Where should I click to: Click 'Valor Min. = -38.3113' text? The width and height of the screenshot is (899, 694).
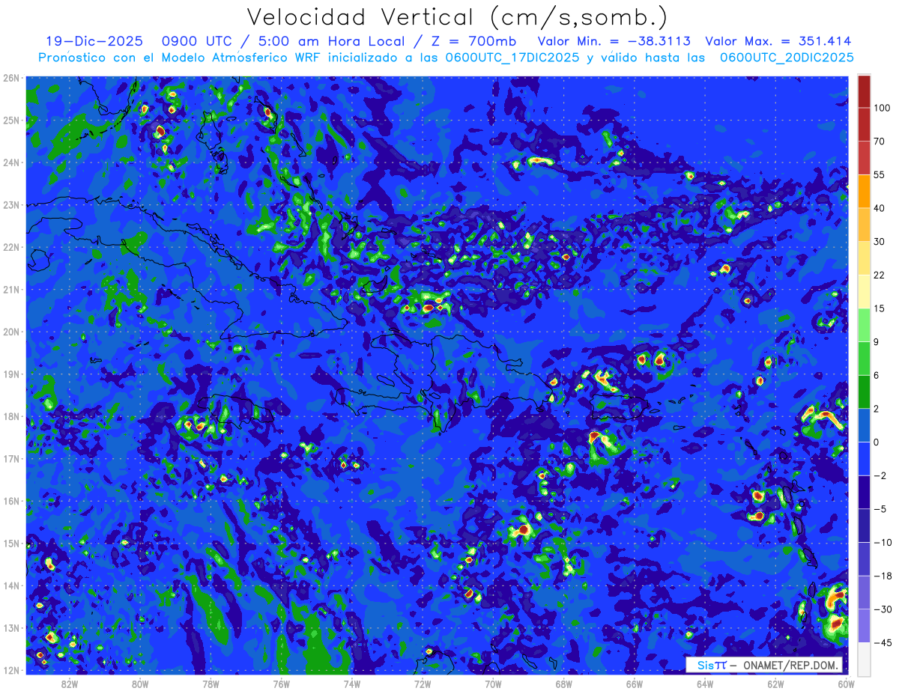614,41
